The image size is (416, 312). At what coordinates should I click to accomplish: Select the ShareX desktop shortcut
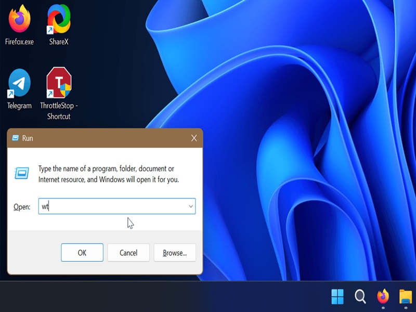click(x=59, y=24)
